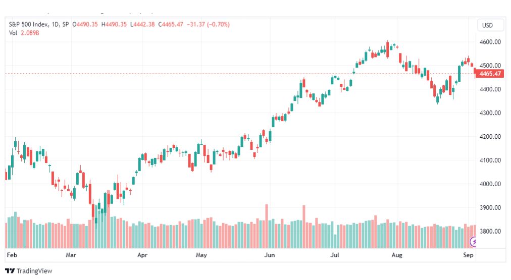The image size is (511, 280).
Task: Select Jul on the time axis
Action: 335,255
